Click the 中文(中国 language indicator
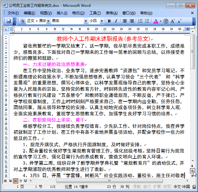 [x=182, y=187]
